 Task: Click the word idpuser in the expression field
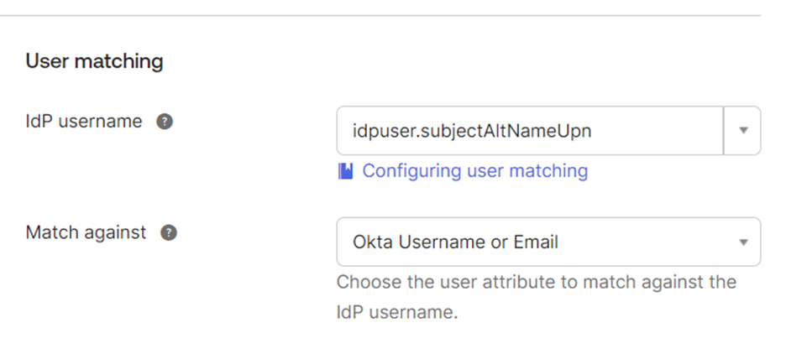(384, 131)
